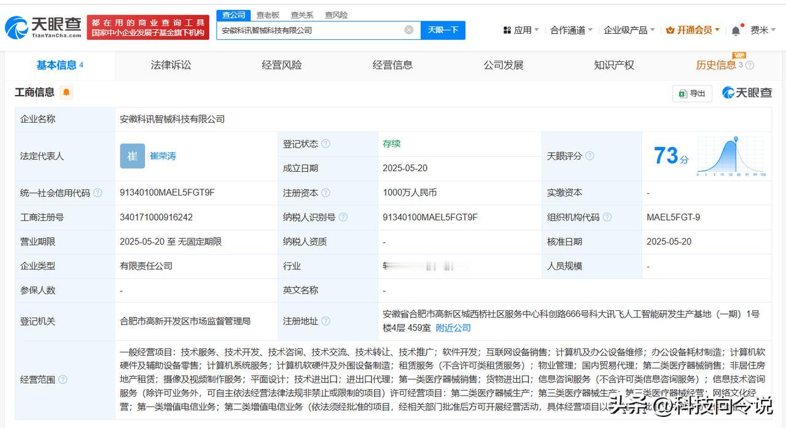Switch to 经营风险 tab
Viewport: 786px width, 428px height.
pyautogui.click(x=282, y=65)
